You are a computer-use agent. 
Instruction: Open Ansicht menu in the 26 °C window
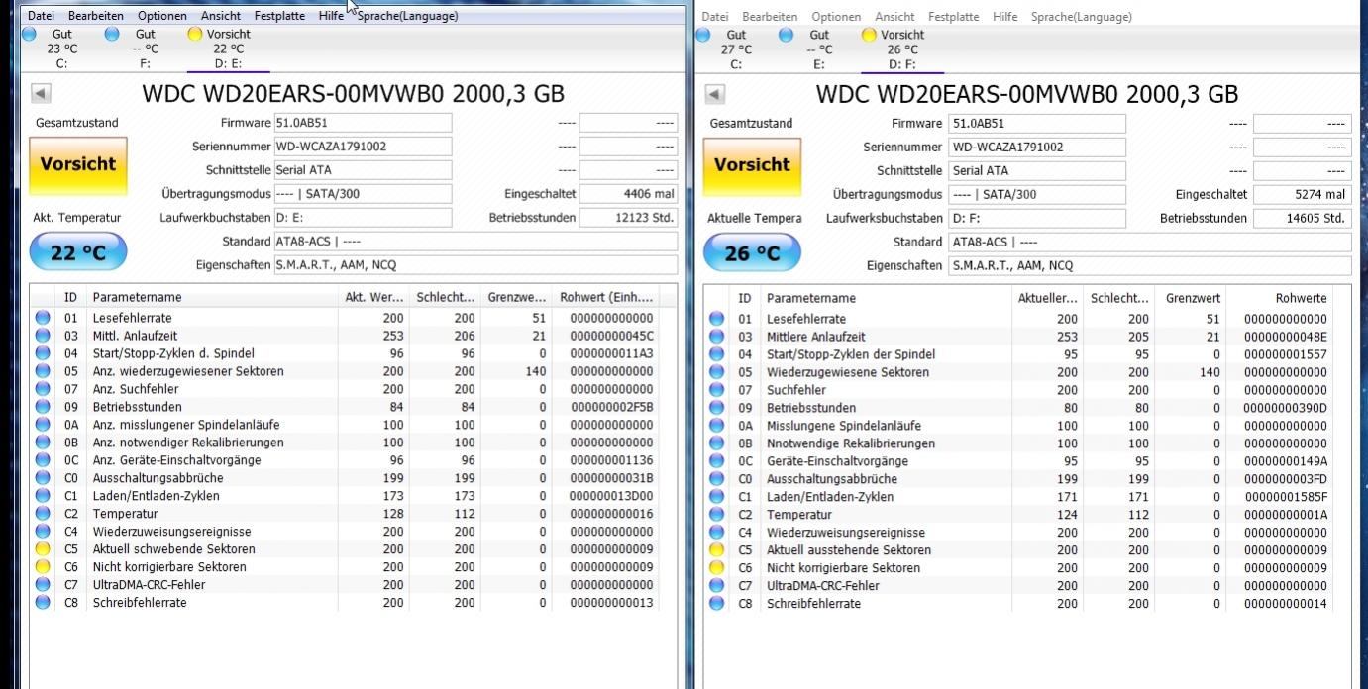894,17
